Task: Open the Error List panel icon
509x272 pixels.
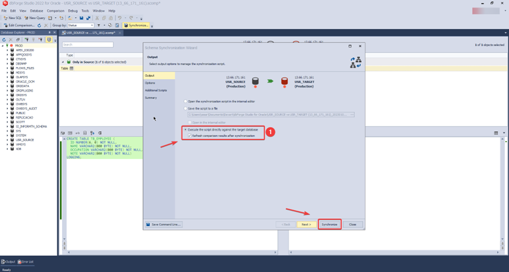Action: coord(20,262)
